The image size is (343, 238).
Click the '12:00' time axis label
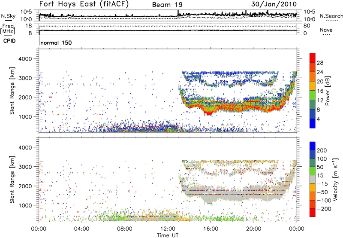pyautogui.click(x=168, y=229)
